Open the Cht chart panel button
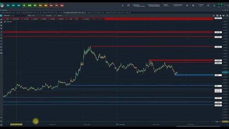This screenshot has height=129, width=229. pyautogui.click(x=8, y=5)
